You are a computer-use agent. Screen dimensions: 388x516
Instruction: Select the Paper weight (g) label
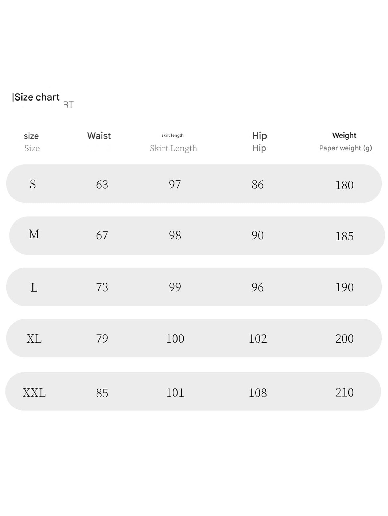tap(345, 148)
